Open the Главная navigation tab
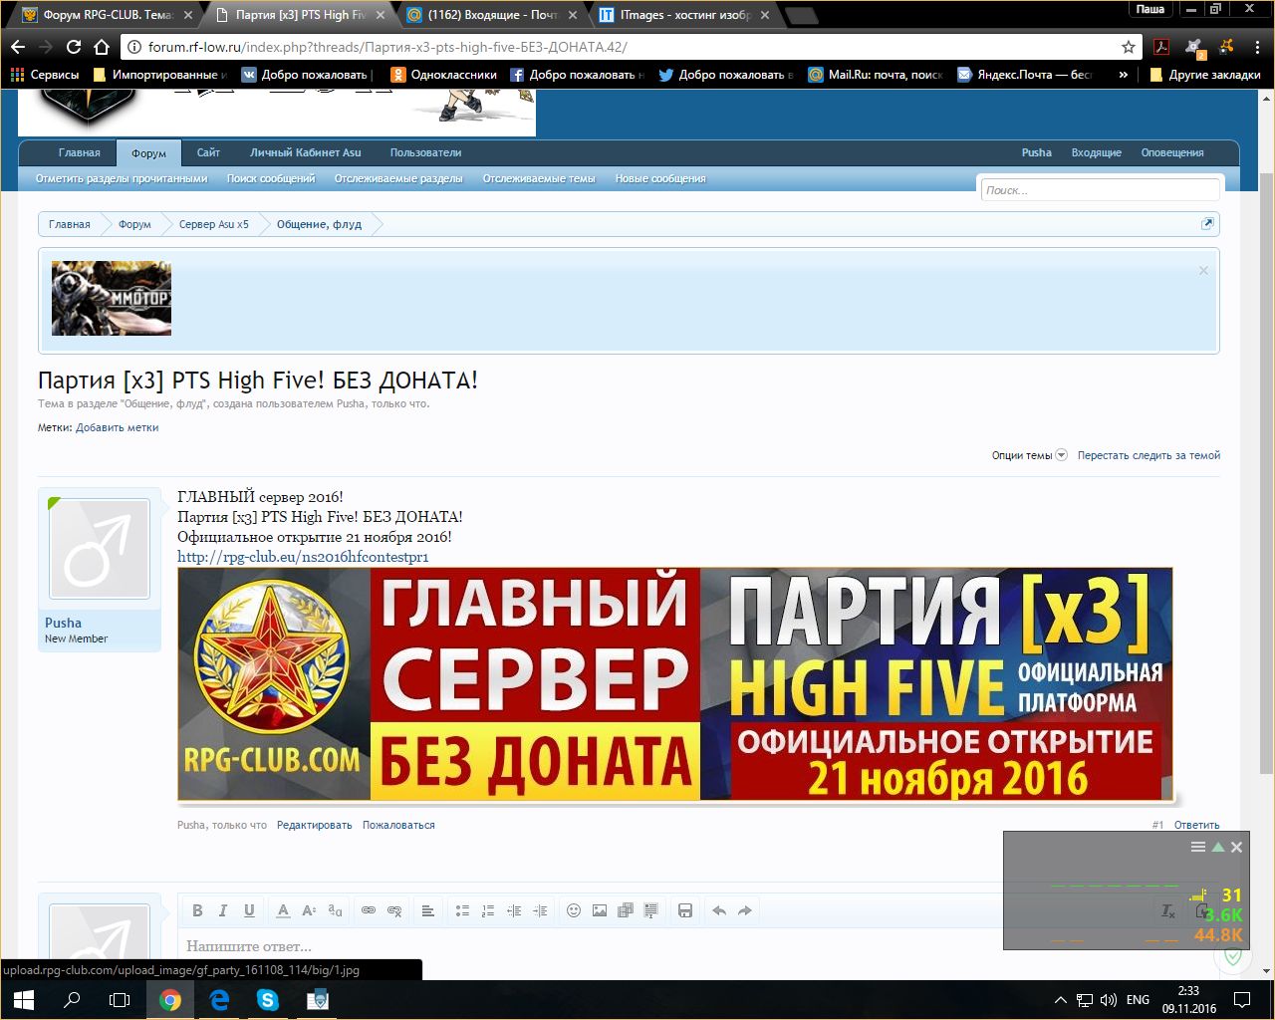Viewport: 1275px width, 1020px height. point(80,152)
